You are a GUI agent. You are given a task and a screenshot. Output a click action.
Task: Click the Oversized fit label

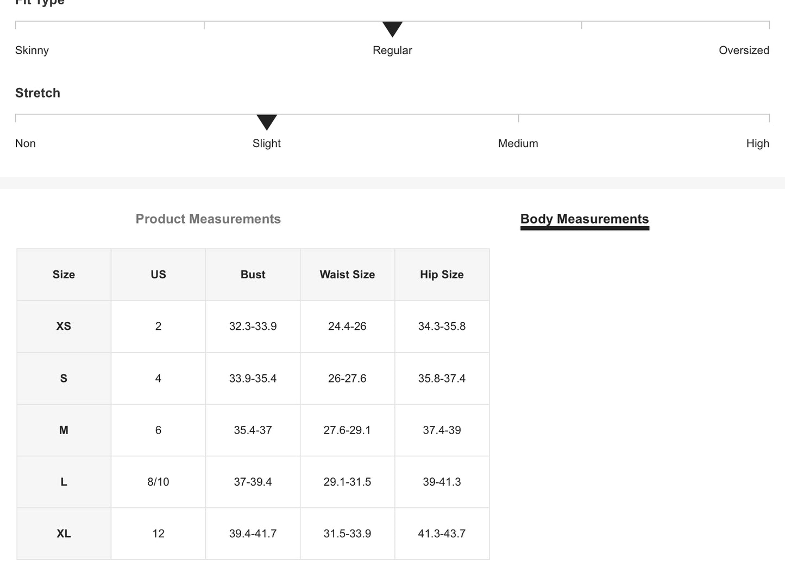tap(744, 50)
